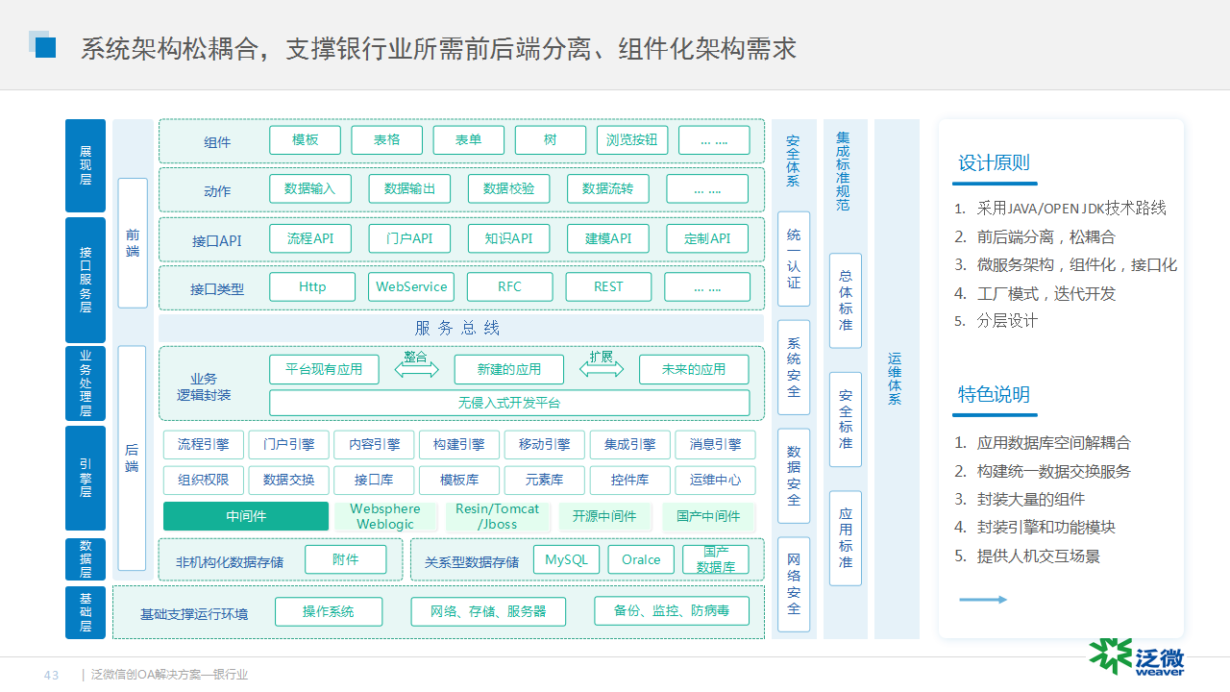
Task: Click the '知识API' box
Action: coord(509,238)
